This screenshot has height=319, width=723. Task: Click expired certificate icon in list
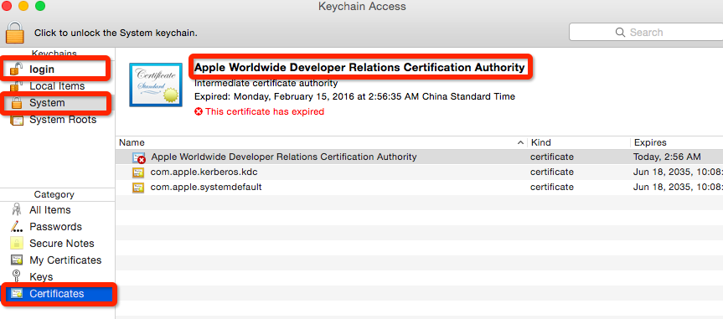(139, 157)
